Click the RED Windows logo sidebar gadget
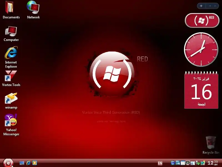 (x=202, y=21)
